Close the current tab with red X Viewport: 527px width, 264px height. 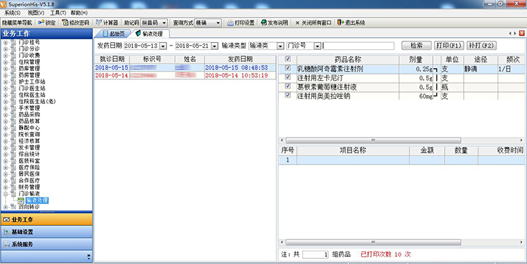tap(522, 33)
